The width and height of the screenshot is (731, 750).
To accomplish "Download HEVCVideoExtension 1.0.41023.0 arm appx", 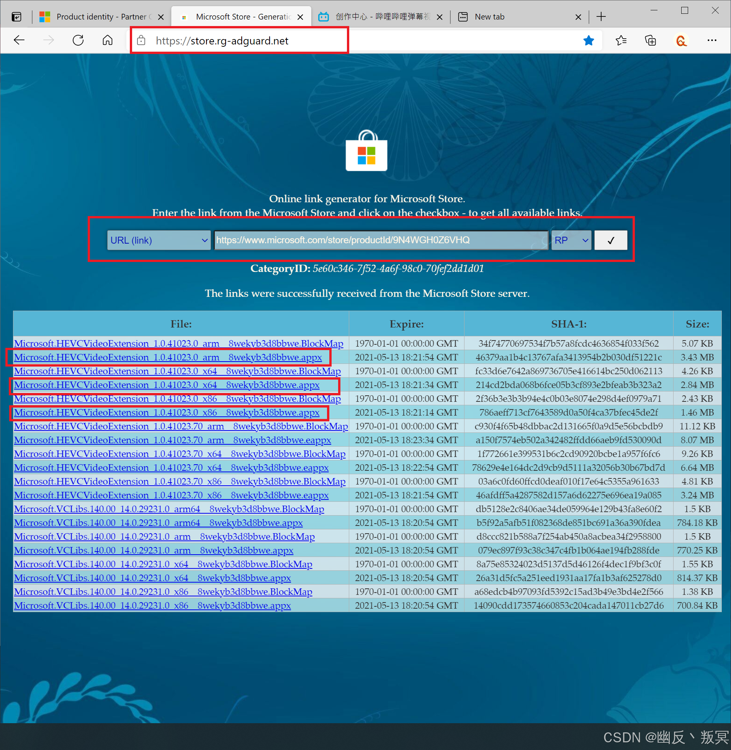I will (168, 357).
